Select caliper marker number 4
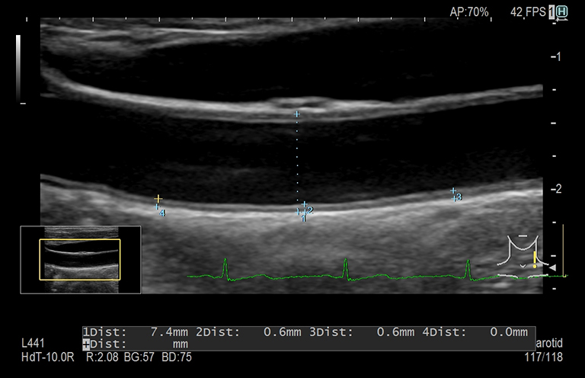This screenshot has height=378, width=585. click(158, 207)
